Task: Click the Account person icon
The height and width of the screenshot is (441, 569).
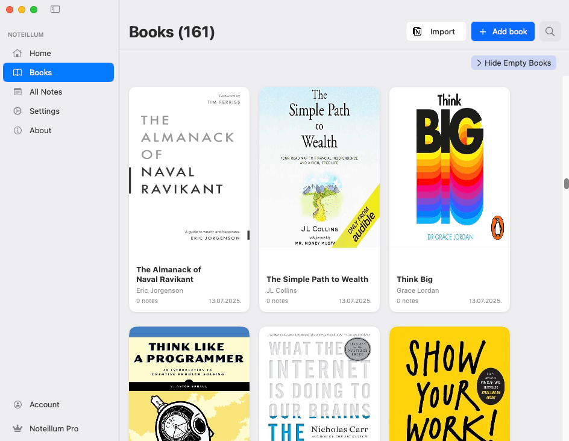Action: coord(17,404)
